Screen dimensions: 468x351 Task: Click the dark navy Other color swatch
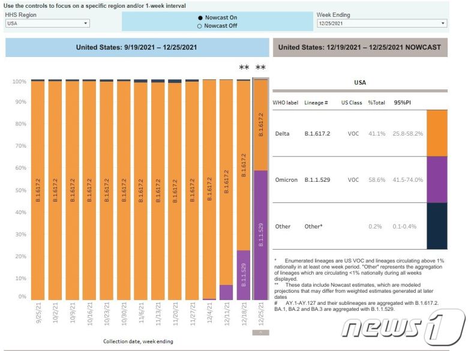click(437, 226)
